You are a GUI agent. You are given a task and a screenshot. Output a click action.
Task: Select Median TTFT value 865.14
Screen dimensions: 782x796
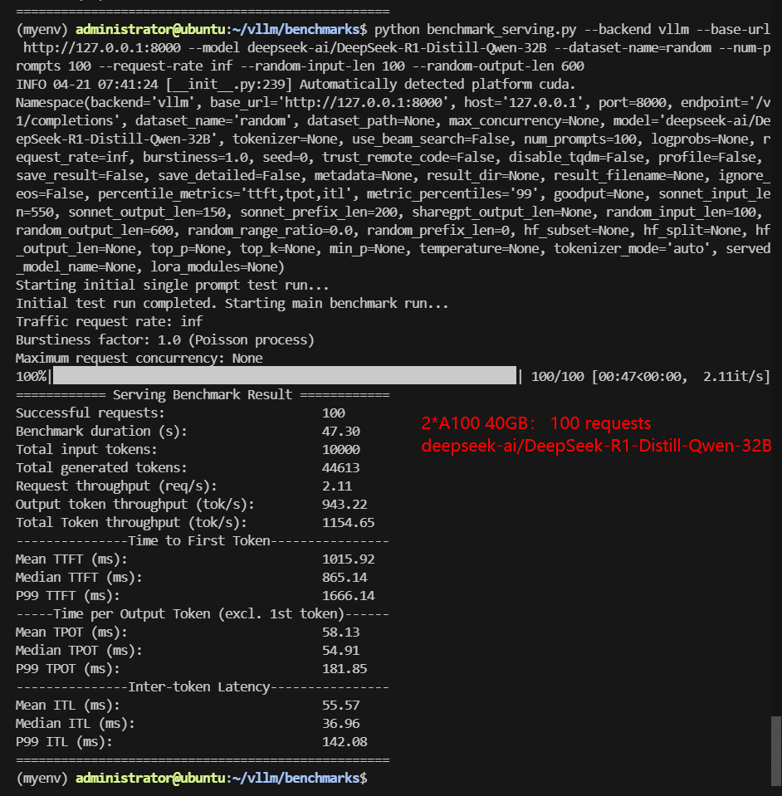click(345, 577)
